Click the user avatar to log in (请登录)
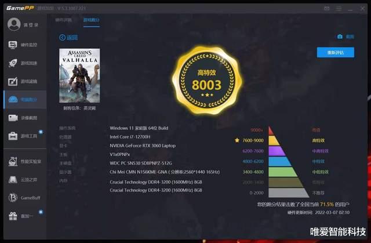 14,24
